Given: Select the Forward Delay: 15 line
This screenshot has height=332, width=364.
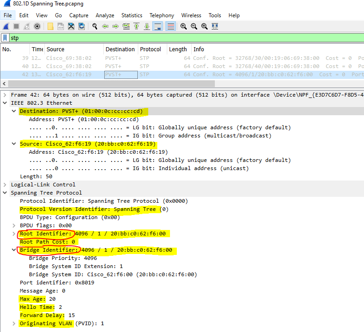Looking at the screenshot, I should tap(47, 315).
